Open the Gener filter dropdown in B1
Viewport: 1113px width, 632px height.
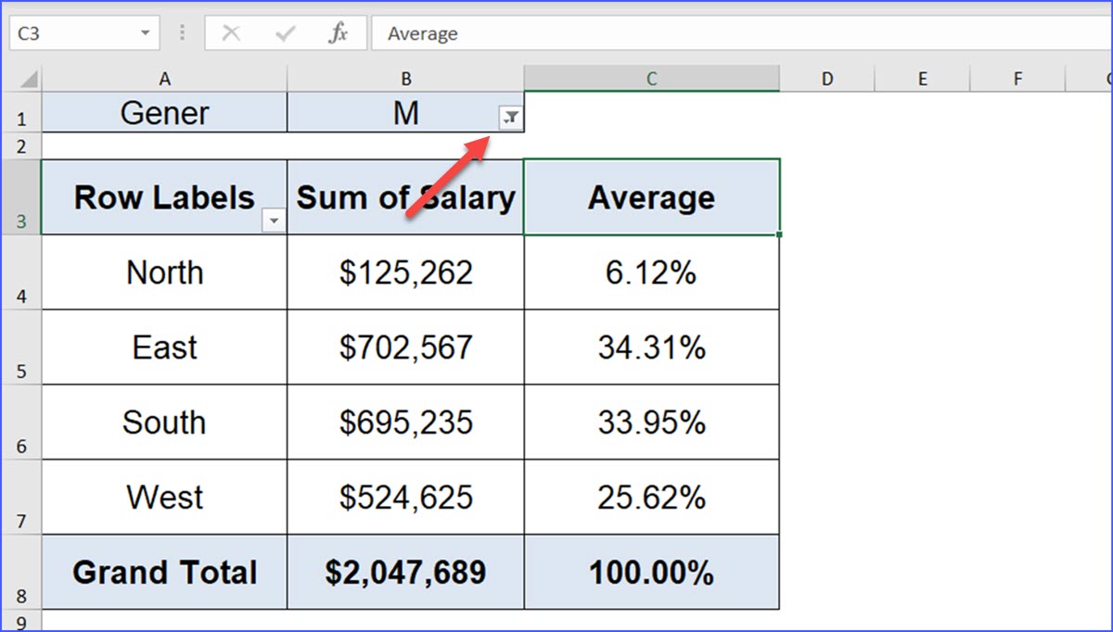point(510,117)
